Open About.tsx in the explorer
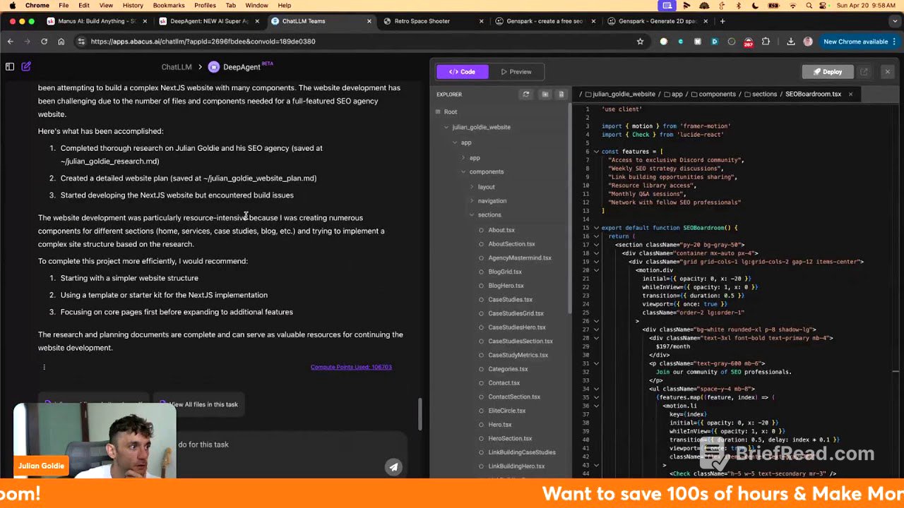 (501, 230)
